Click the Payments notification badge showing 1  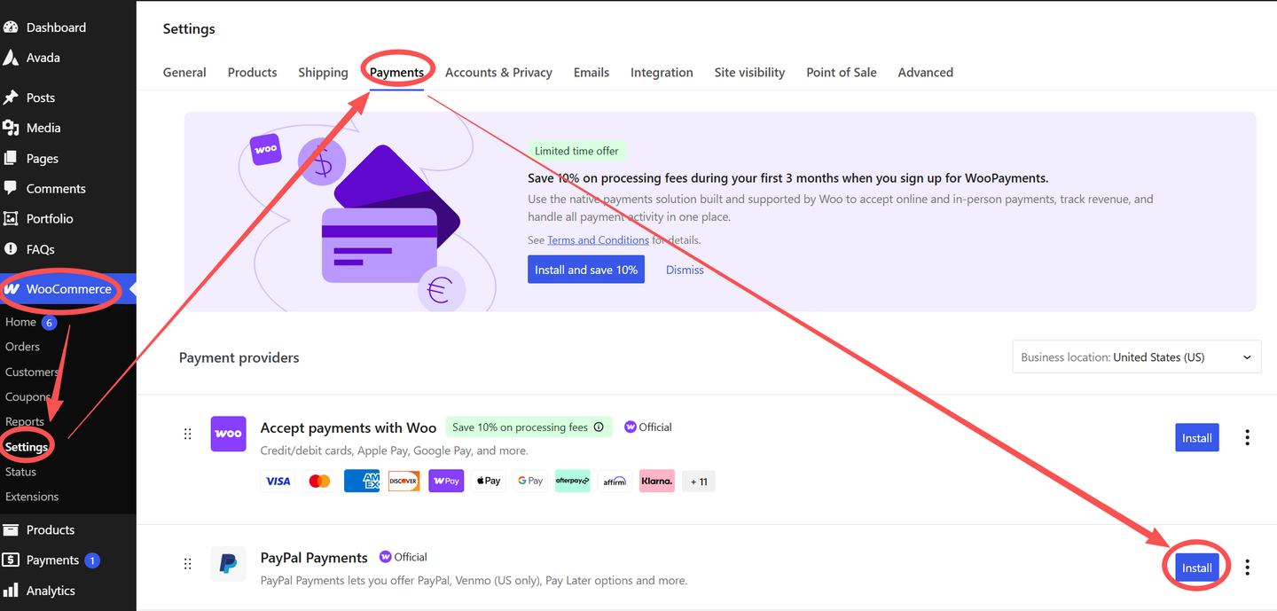92,560
